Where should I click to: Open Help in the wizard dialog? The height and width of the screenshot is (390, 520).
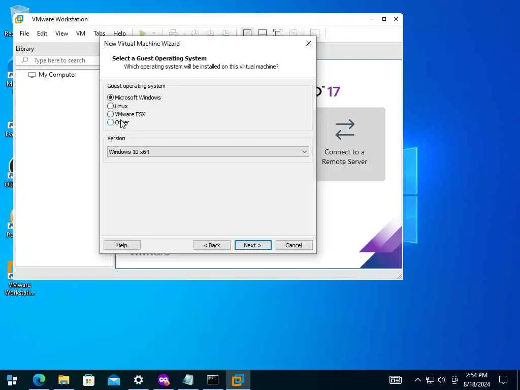pyautogui.click(x=122, y=245)
